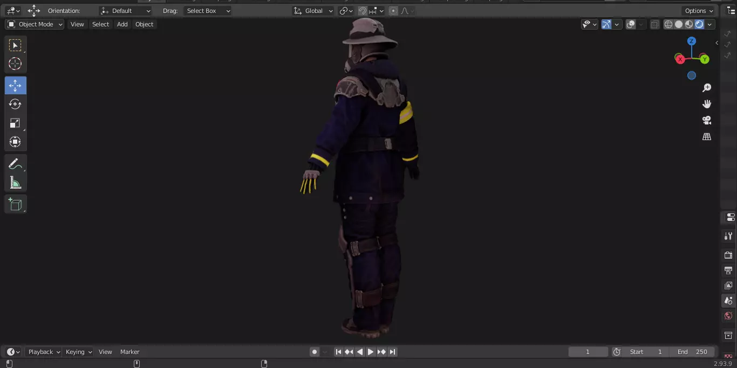The width and height of the screenshot is (737, 368).
Task: Open the Global transform orientation dropdown
Action: click(x=313, y=11)
